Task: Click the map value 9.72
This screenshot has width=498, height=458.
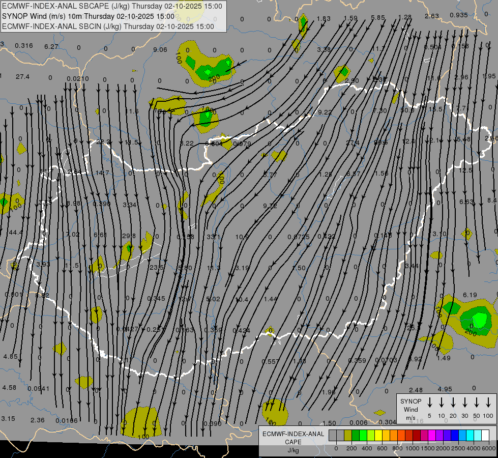Action: click(270, 206)
